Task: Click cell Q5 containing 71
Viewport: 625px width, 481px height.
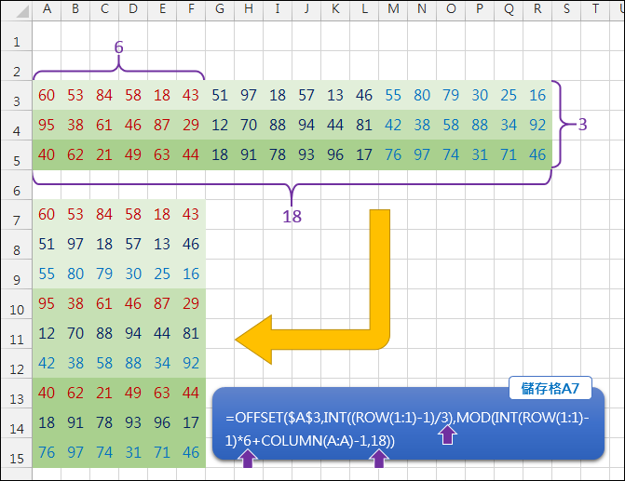Action: 509,154
